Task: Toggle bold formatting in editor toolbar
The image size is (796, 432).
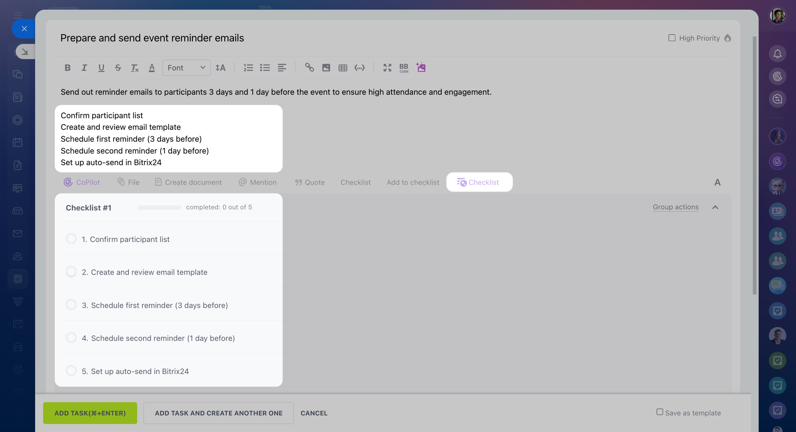Action: click(x=67, y=68)
